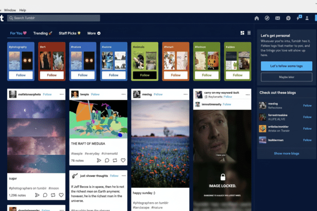This screenshot has width=317, height=211.
Task: Open options menu for first photo post
Action: [x=61, y=94]
